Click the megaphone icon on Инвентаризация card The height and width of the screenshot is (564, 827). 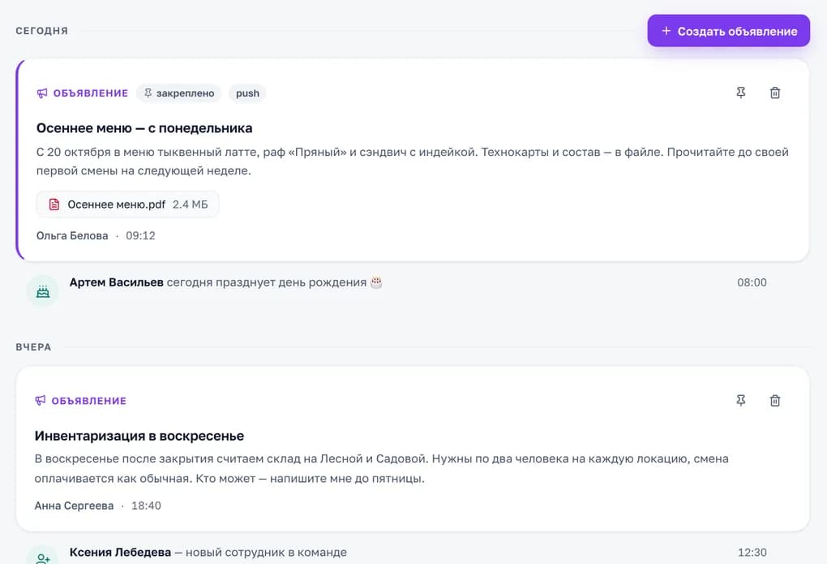tap(40, 400)
